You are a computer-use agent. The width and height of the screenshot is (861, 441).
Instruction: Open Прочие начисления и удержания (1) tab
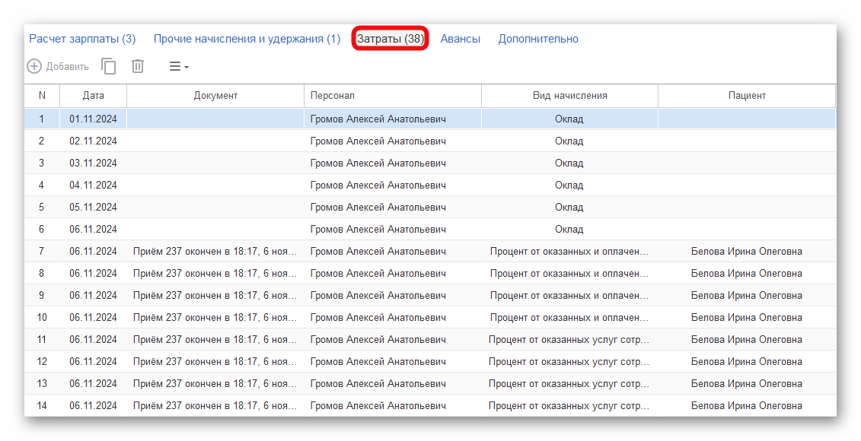pos(247,39)
